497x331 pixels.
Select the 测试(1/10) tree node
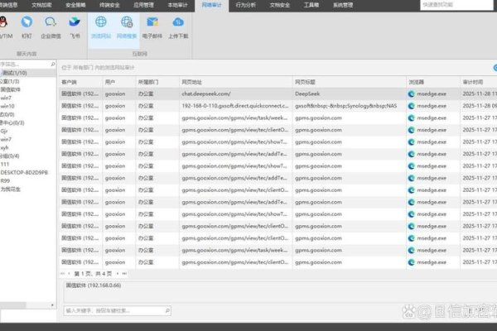15,73
